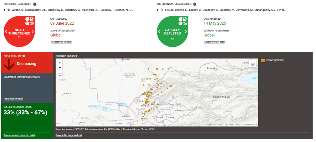
Task: Click the Extant (Resident) legend color swatch
Action: (263, 60)
